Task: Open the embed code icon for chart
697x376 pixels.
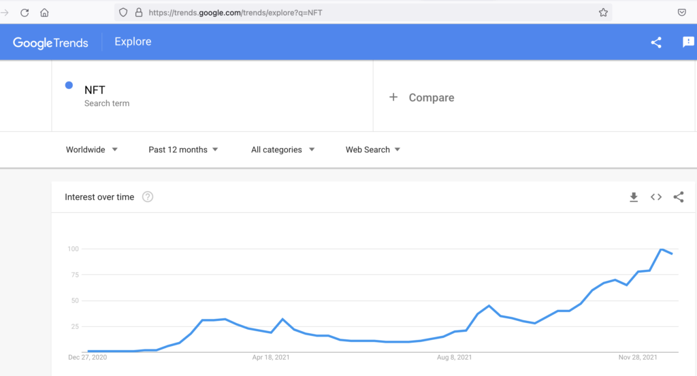Action: point(656,197)
